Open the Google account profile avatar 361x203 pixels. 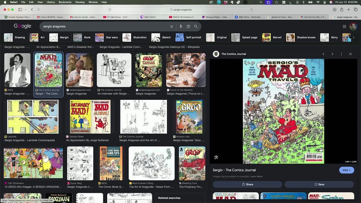point(353,27)
